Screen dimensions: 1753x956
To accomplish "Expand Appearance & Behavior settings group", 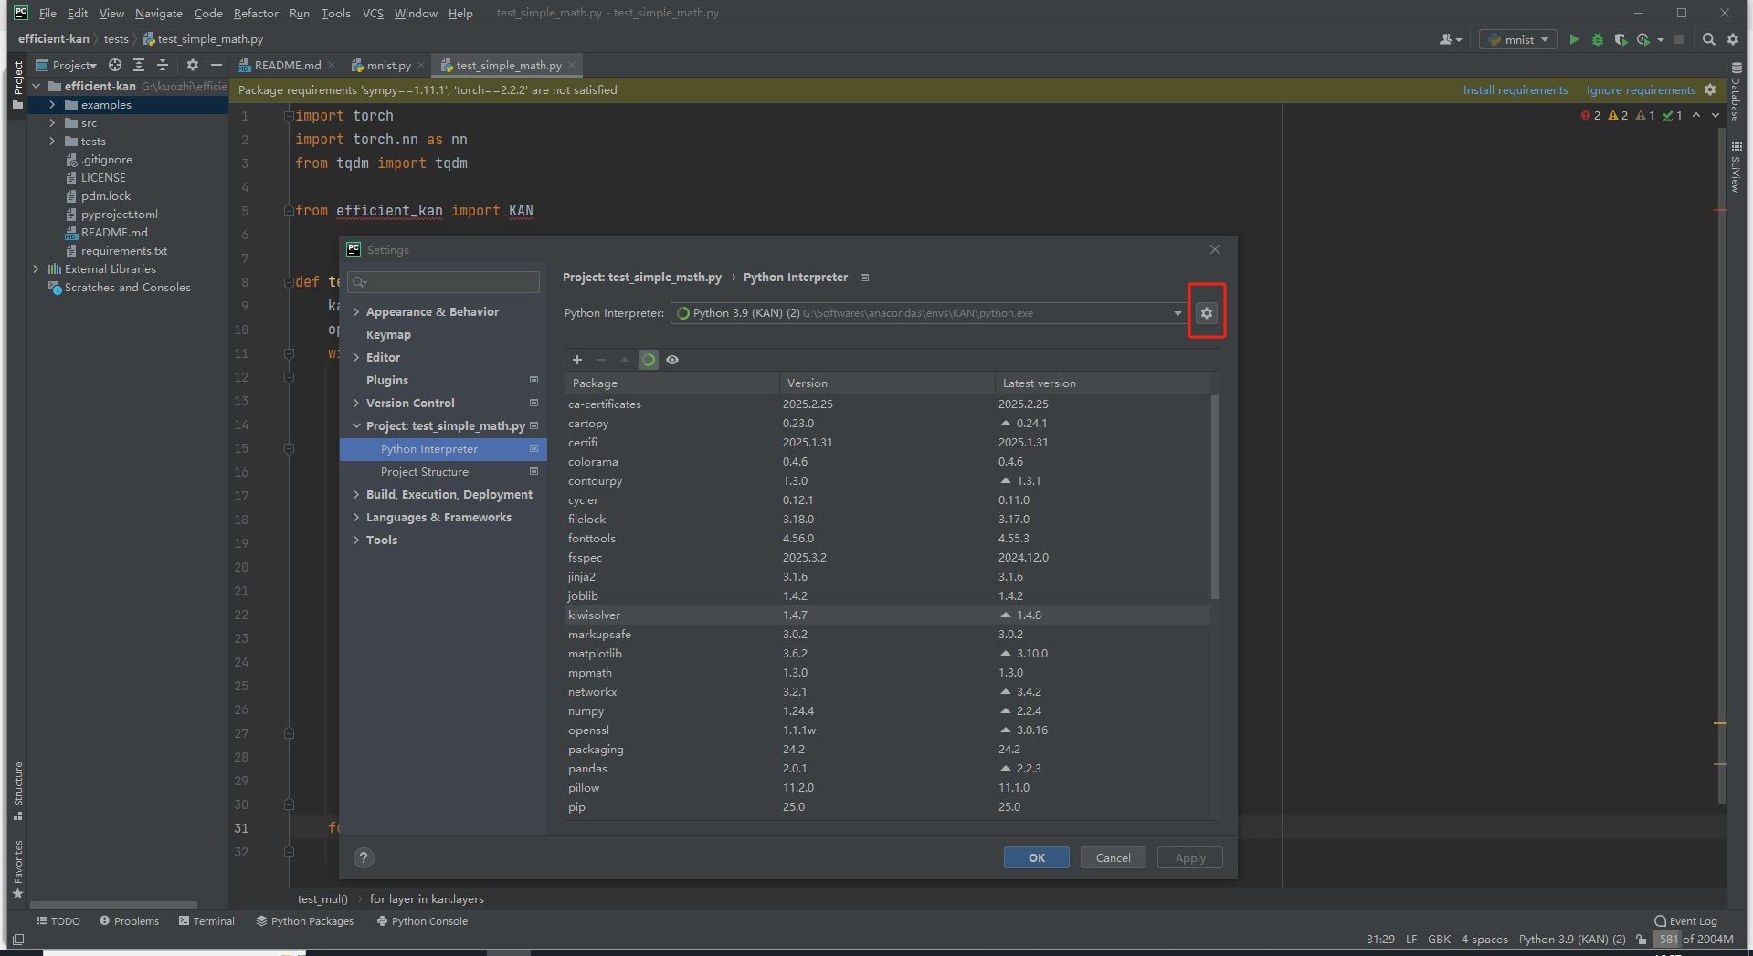I will [356, 312].
